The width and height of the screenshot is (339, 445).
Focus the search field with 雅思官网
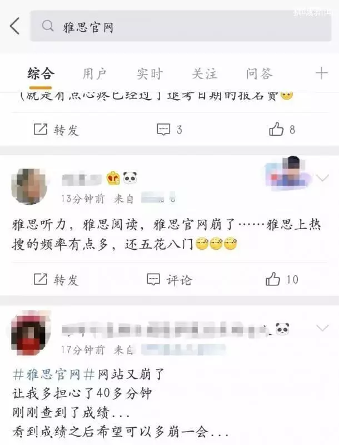point(181,26)
